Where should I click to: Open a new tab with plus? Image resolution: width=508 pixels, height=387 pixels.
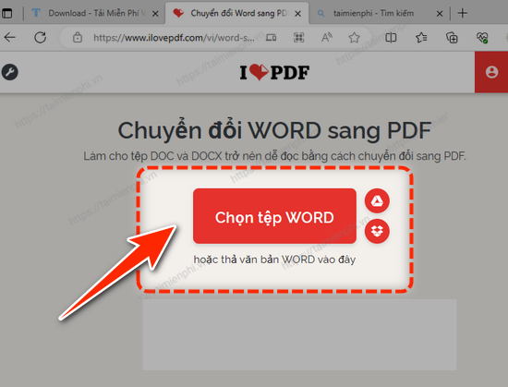[463, 13]
